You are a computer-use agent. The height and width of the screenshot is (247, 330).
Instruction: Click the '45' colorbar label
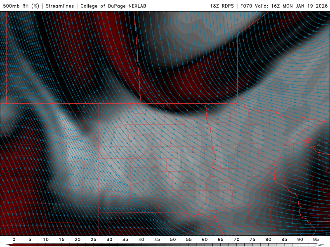tap(157, 240)
